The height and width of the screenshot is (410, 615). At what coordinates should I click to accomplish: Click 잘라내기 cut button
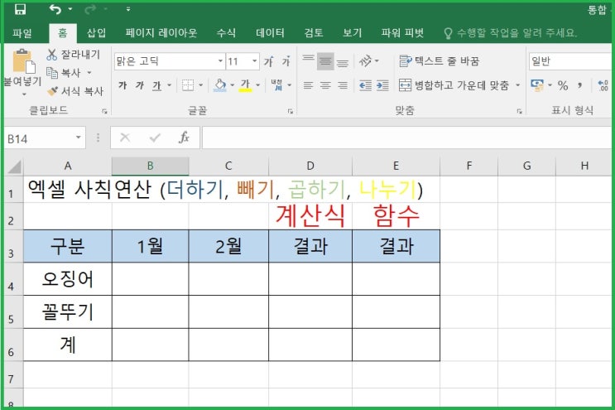point(74,55)
